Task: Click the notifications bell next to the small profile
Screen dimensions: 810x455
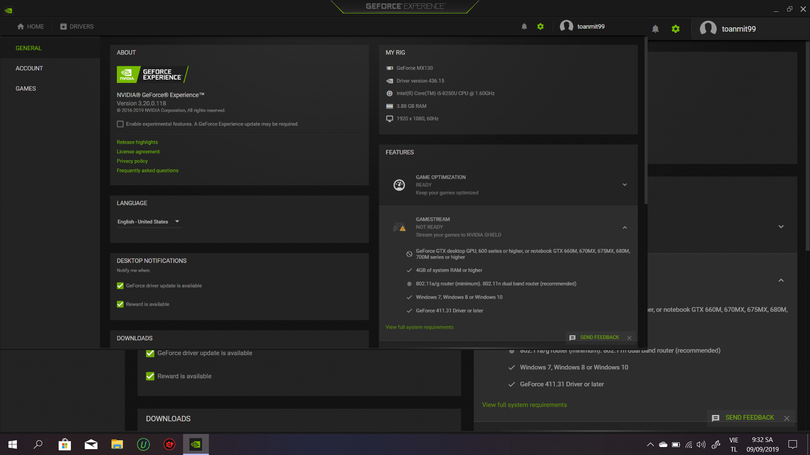Action: tap(524, 27)
